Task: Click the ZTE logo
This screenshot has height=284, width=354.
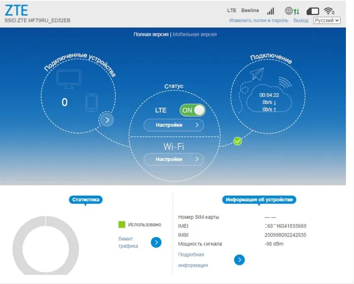Action: pyautogui.click(x=17, y=10)
